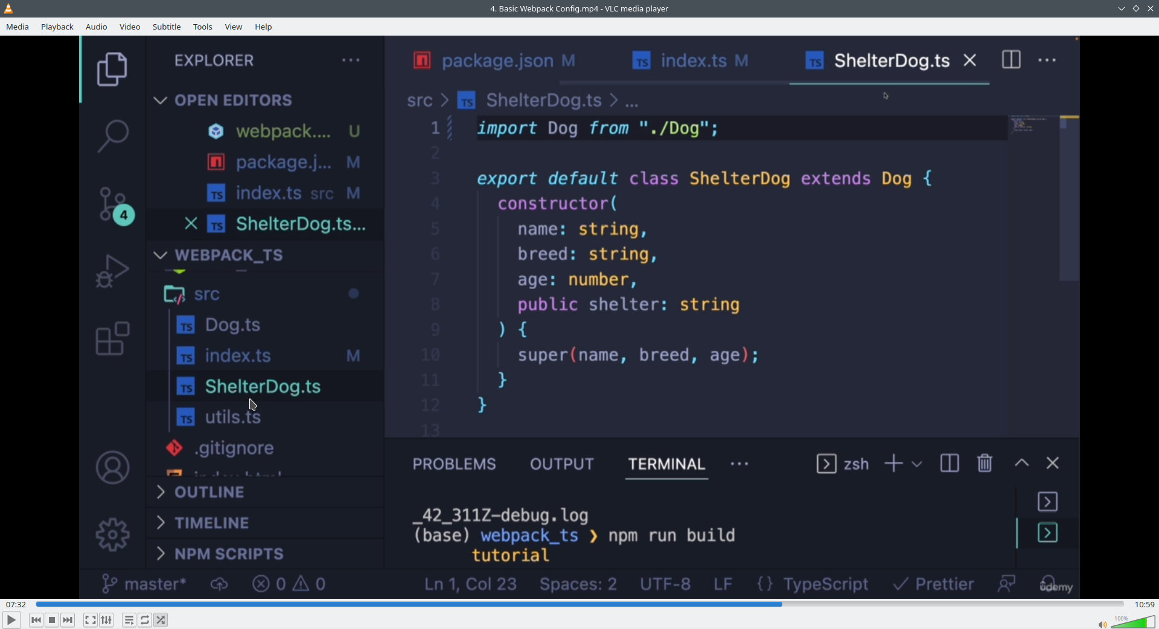Open the VLC Playback menu
1159x629 pixels.
(x=57, y=27)
